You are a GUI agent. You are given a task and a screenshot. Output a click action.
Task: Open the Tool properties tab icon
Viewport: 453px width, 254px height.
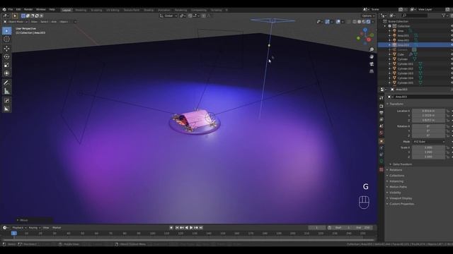pyautogui.click(x=382, y=98)
